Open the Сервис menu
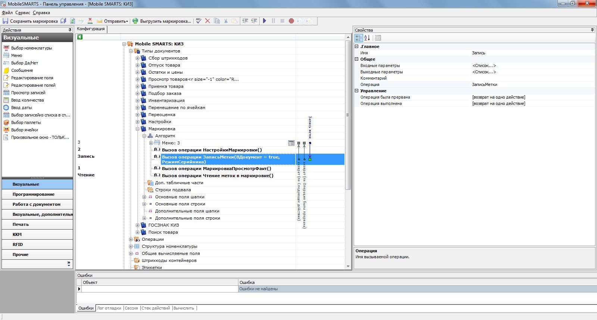This screenshot has width=597, height=320. (x=23, y=13)
